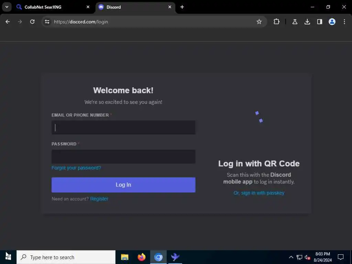The height and width of the screenshot is (264, 352).
Task: Open the Chrome three-dot menu
Action: [344, 22]
